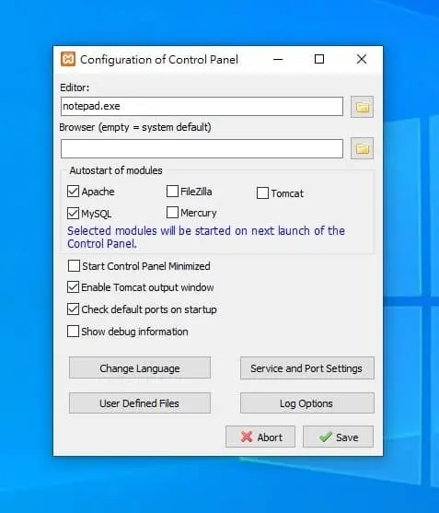Viewport: 439px width, 513px height.
Task: Click the red X Abort button
Action: tap(260, 437)
